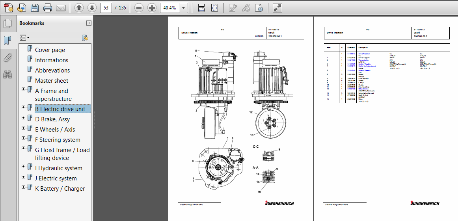The image size is (458, 221).
Task: Click the Bookmarks panel title
Action: tap(32, 23)
